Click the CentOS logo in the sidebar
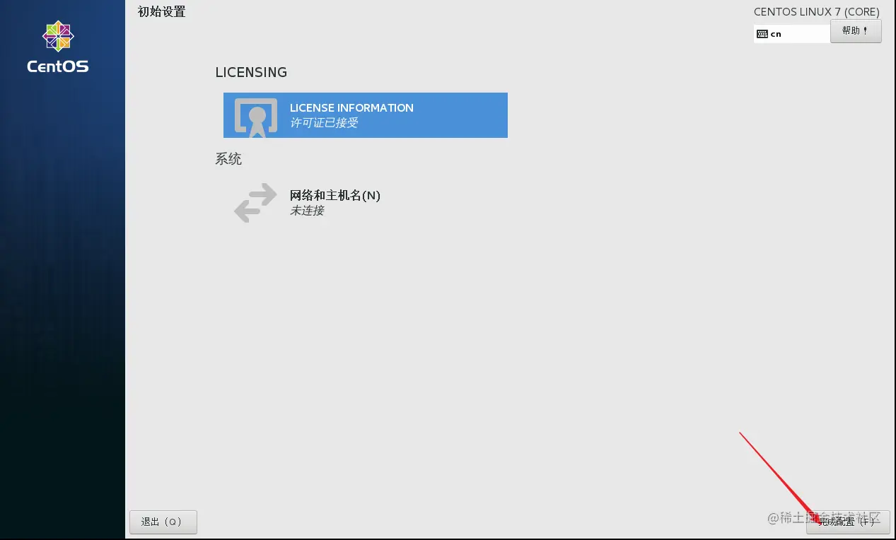This screenshot has width=896, height=540. [57, 46]
